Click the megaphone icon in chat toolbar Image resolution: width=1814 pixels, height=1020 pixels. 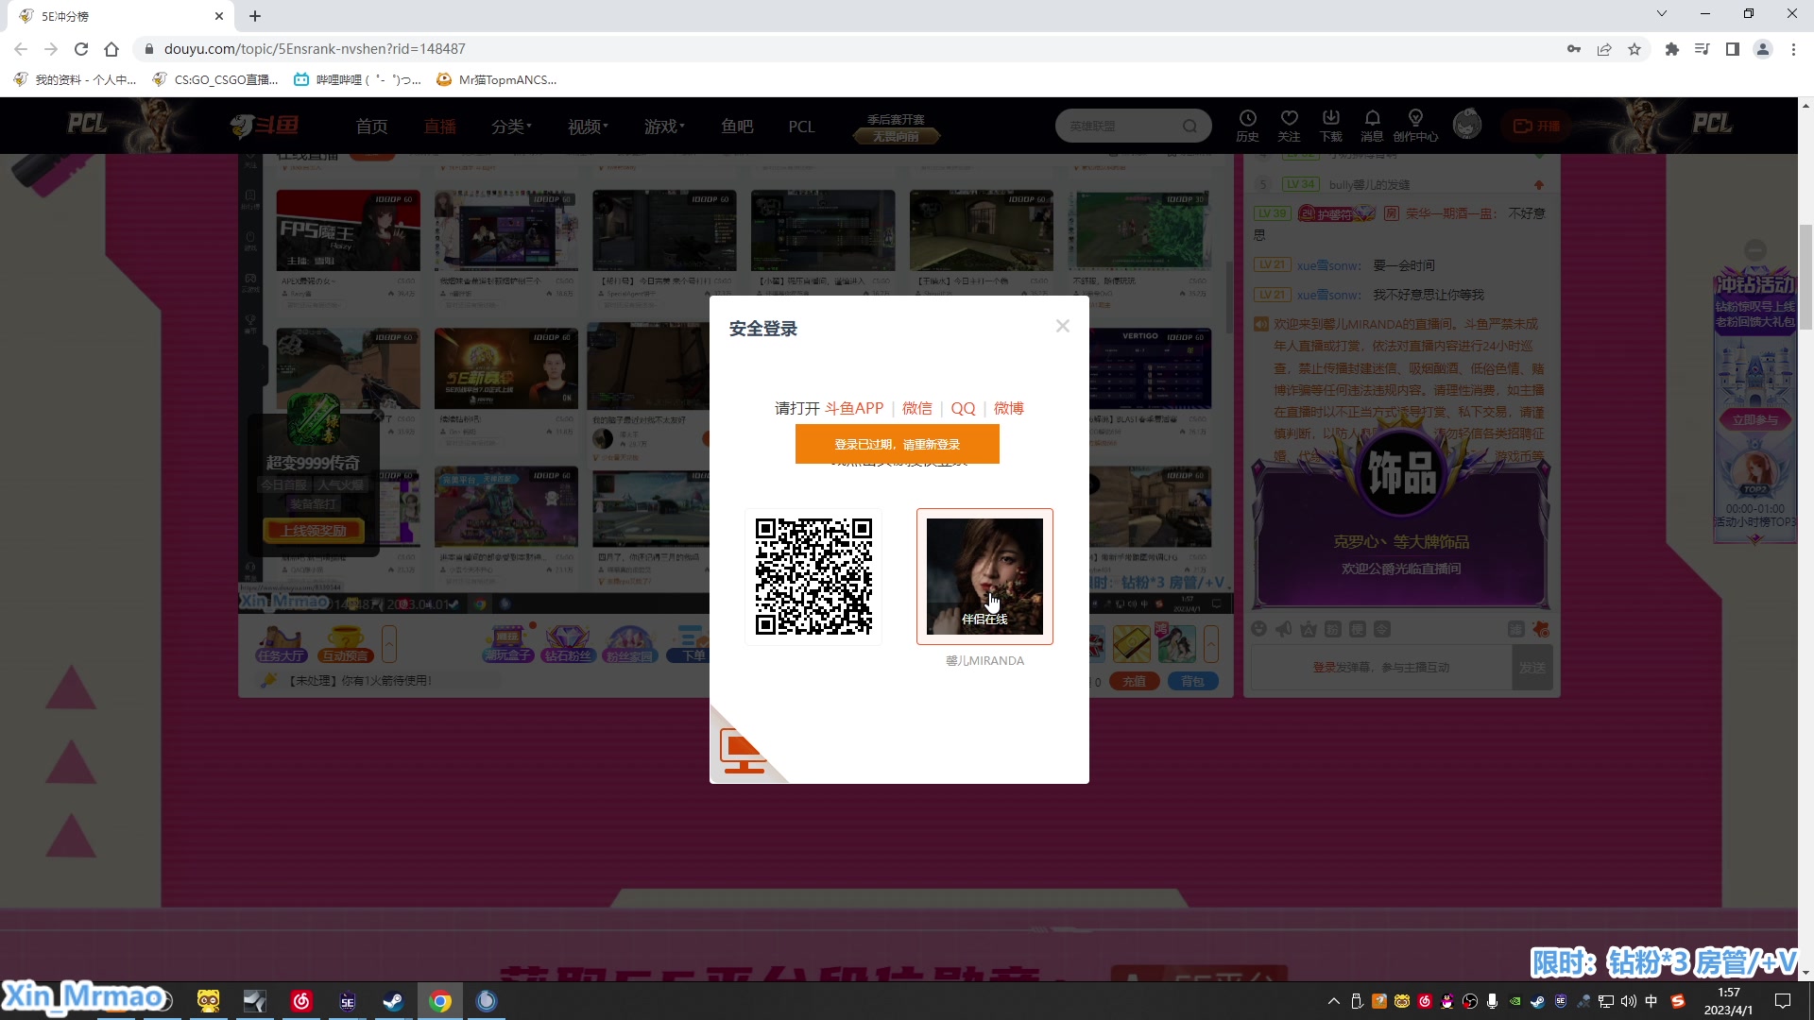tap(1283, 629)
